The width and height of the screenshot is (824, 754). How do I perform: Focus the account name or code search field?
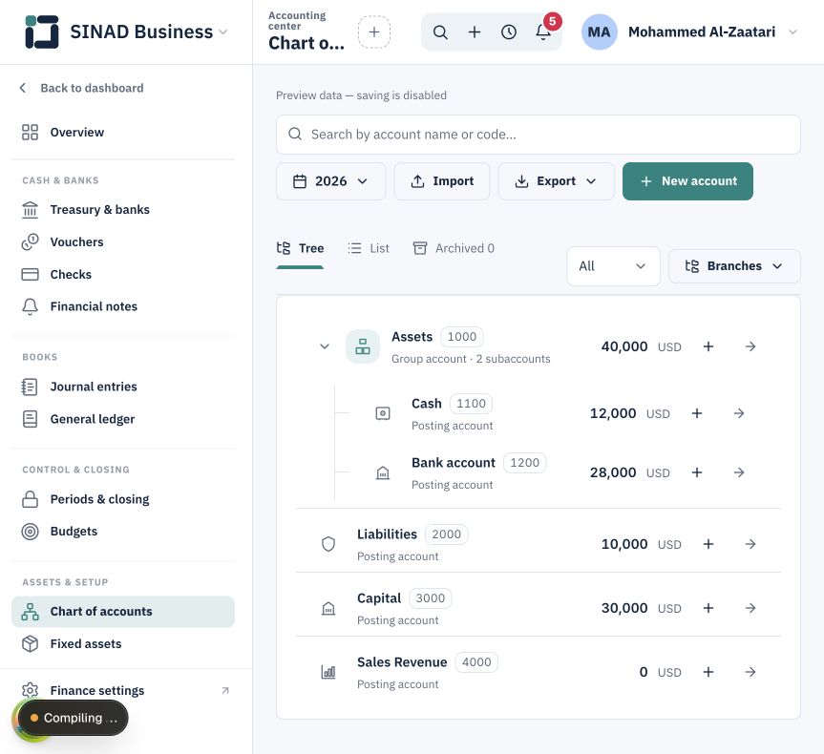(539, 135)
